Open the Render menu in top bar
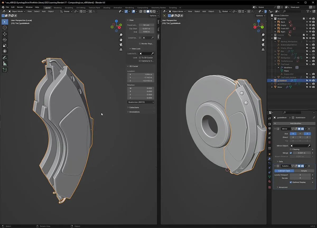 pyautogui.click(x=20, y=7)
